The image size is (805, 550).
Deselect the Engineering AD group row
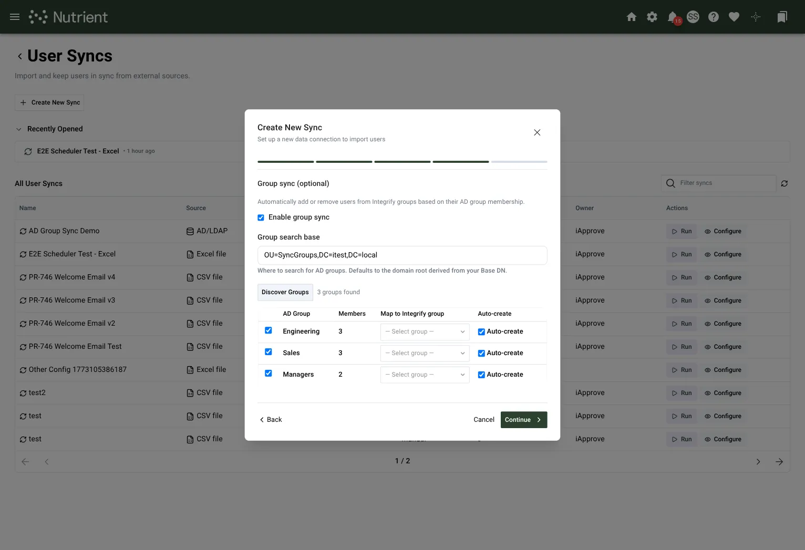(269, 330)
